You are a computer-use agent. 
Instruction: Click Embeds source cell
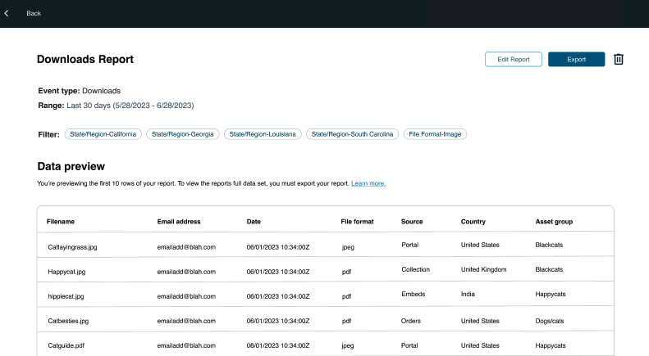(413, 294)
